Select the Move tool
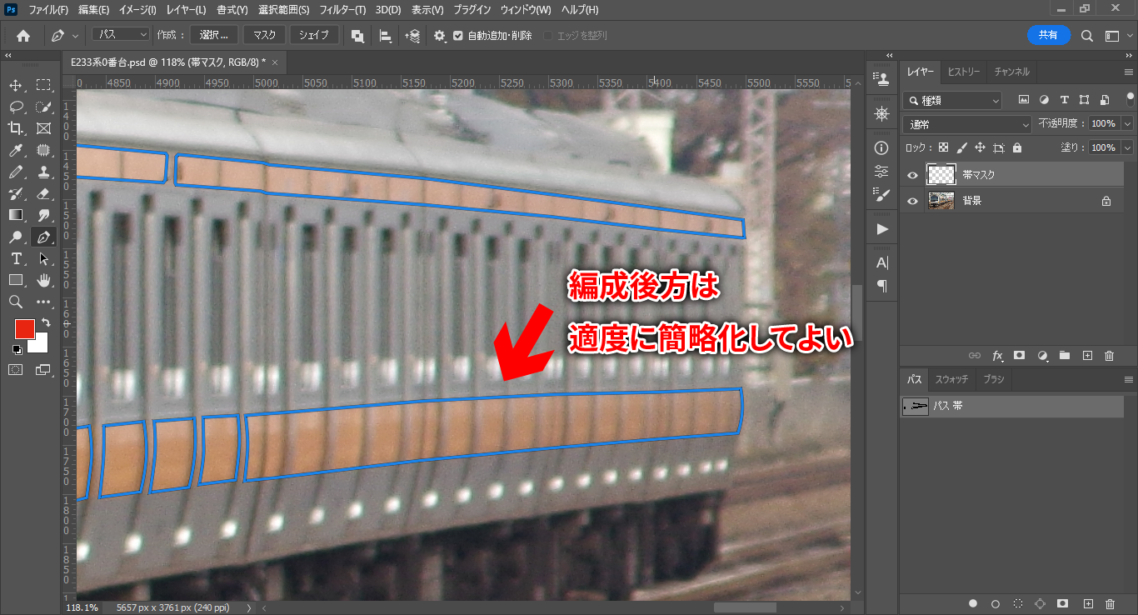 click(x=16, y=85)
